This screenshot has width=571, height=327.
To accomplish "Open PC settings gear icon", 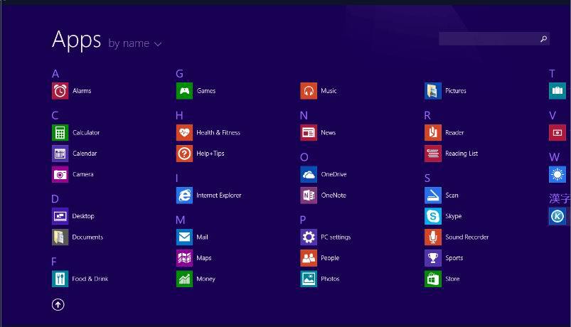I will [x=309, y=237].
